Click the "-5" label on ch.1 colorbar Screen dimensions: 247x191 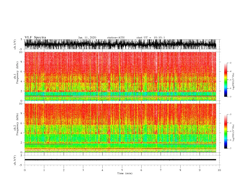coord(230,80)
